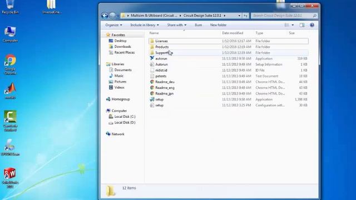Select Favorites in the navigation pane
The height and width of the screenshot is (200, 356).
(118, 35)
